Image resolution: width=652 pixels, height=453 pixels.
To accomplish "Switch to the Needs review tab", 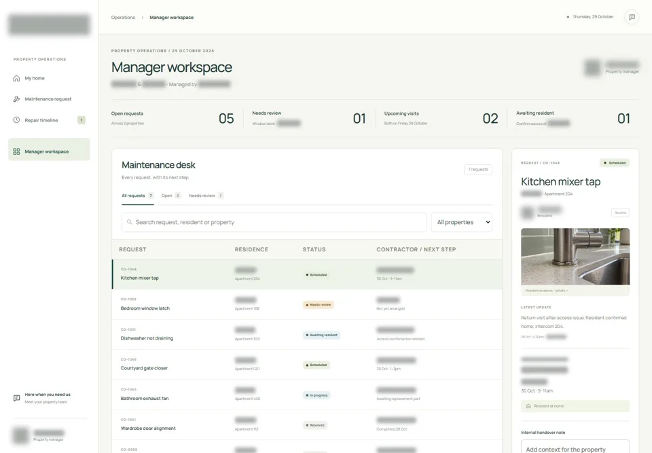I will click(206, 196).
